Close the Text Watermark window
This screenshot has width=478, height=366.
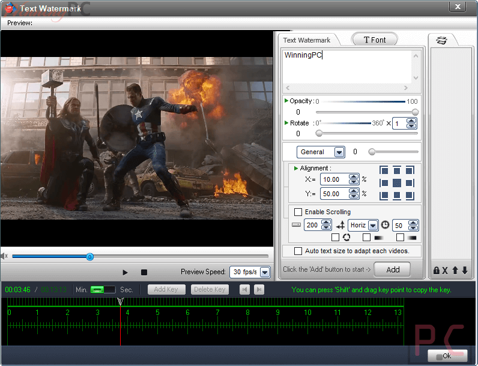tap(457, 7)
